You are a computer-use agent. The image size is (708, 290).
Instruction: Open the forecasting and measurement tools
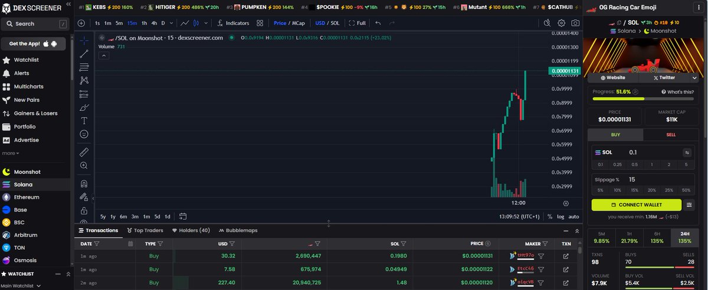click(x=84, y=94)
